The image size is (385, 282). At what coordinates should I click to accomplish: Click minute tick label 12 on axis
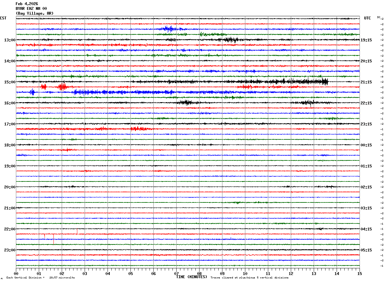(x=291, y=273)
